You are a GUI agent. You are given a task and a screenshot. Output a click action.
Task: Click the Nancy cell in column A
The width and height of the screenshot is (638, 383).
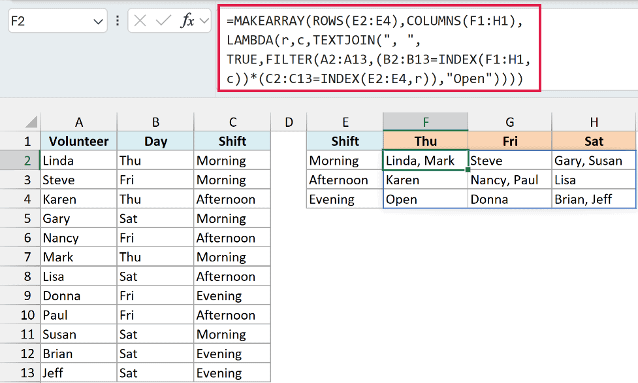78,237
